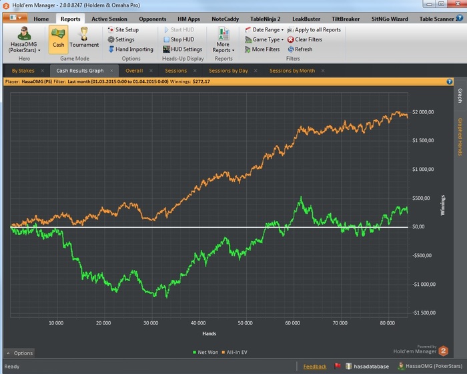
Task: Click Apply to all Reports
Action: [314, 29]
